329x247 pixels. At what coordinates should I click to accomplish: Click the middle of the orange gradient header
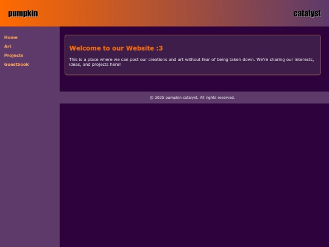164,13
